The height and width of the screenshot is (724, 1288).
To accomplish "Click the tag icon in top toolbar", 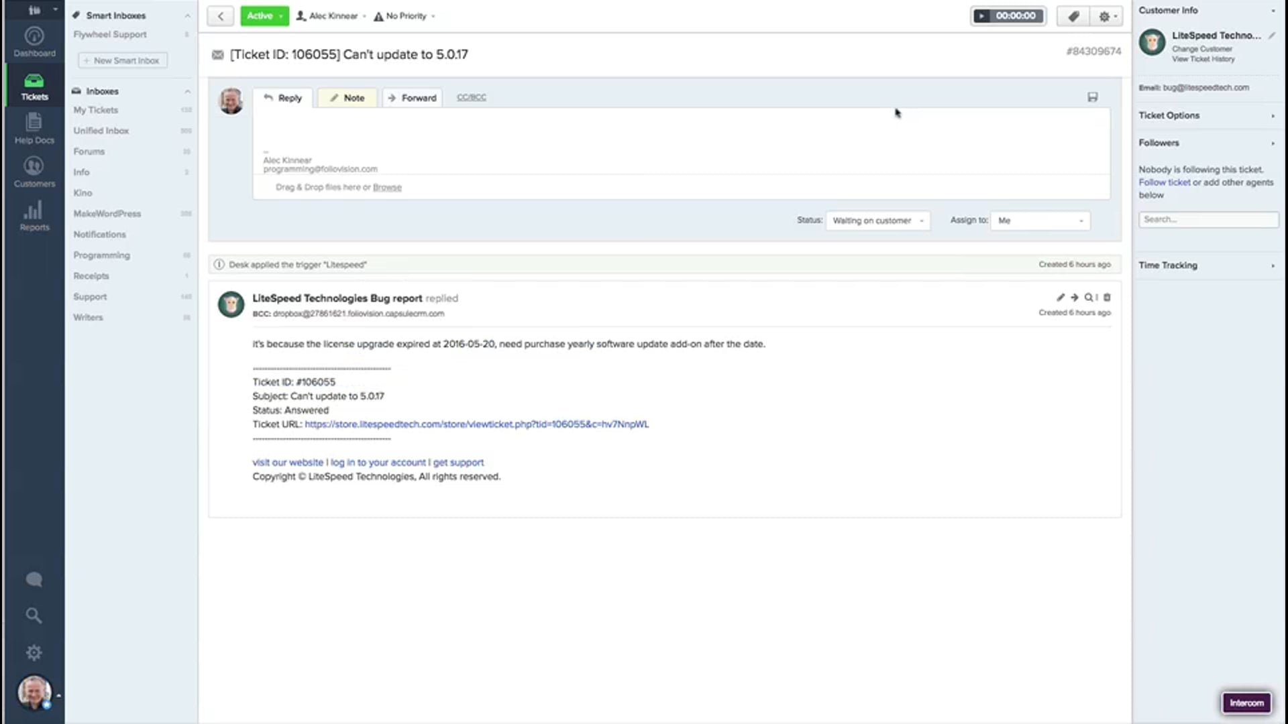I will tap(1073, 16).
